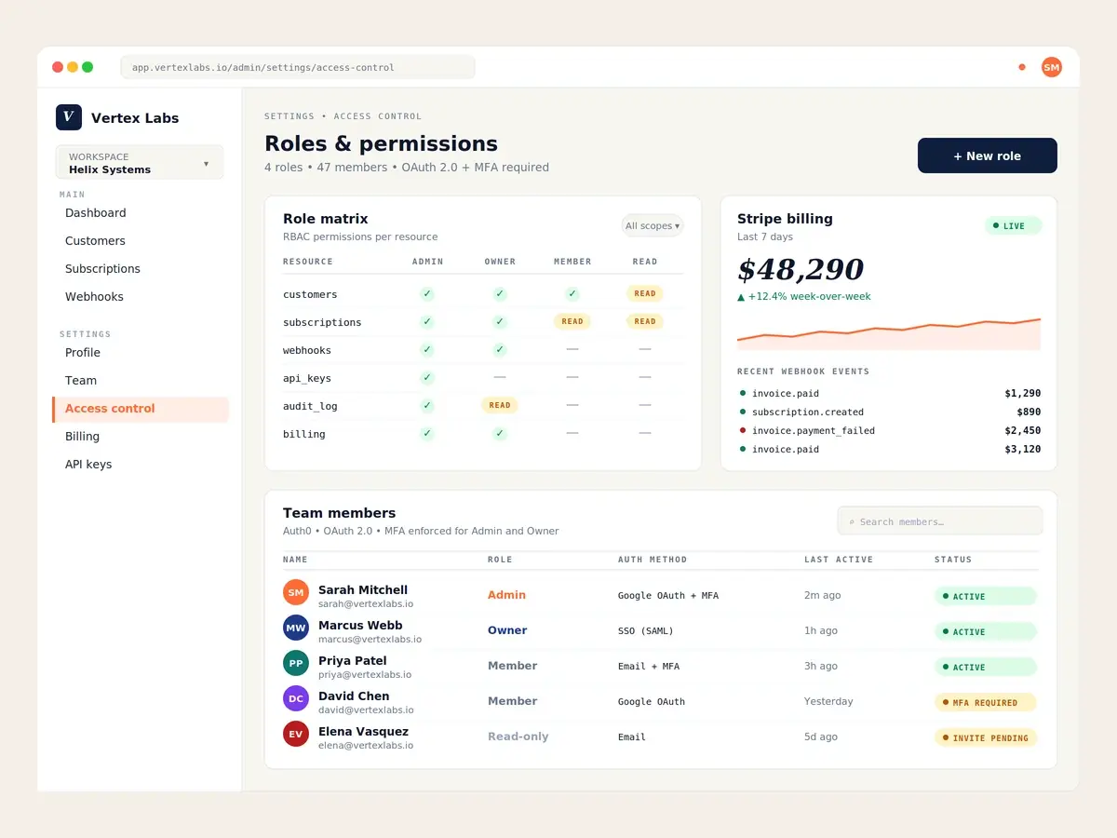Click David Chen's DC avatar
Viewport: 1117px width, 838px height.
pos(296,698)
